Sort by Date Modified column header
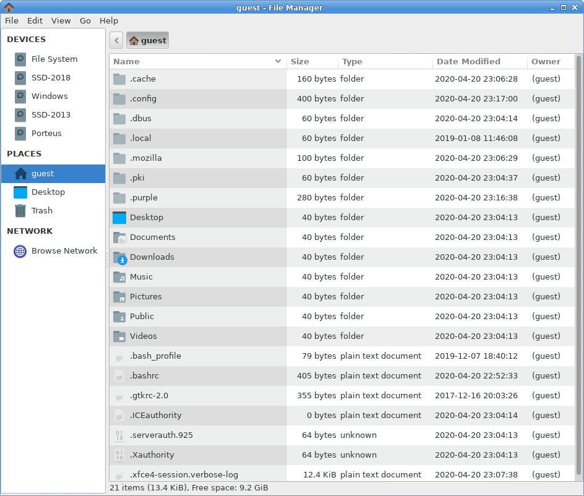The width and height of the screenshot is (584, 496). [x=468, y=62]
